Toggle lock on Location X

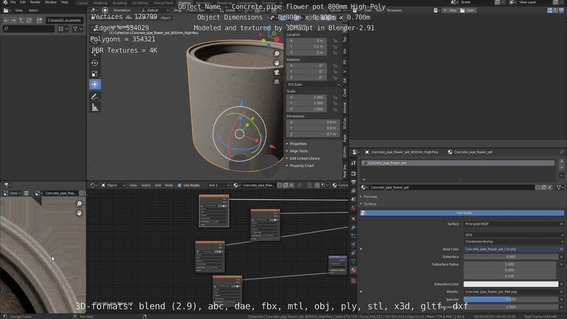pos(335,41)
